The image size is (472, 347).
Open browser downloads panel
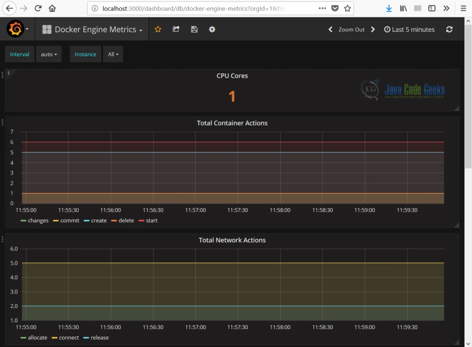(x=389, y=8)
